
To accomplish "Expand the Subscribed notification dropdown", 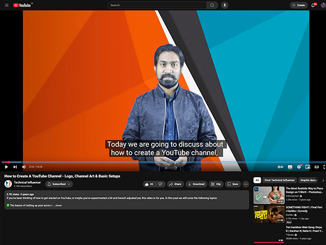I will [59, 184].
